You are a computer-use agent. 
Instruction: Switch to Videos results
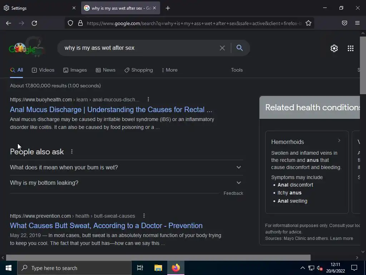[43, 70]
